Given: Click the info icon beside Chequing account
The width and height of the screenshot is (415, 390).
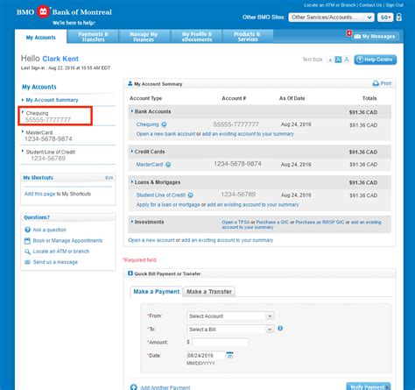Looking at the screenshot, I should (165, 124).
